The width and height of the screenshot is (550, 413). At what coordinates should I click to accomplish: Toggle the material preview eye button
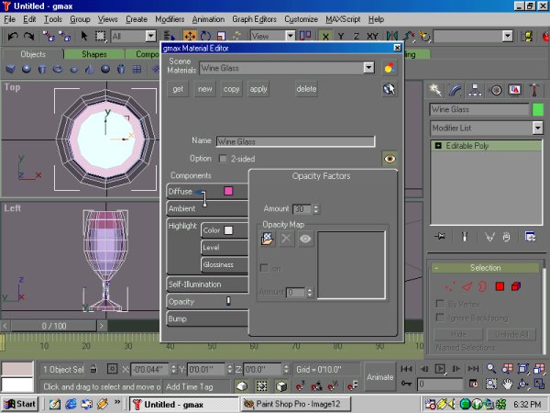pyautogui.click(x=390, y=159)
